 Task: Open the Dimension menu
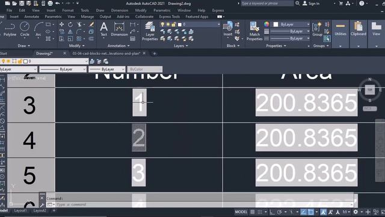120,10
